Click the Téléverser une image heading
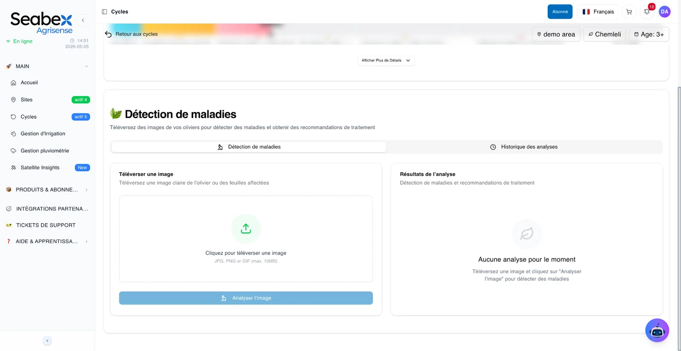This screenshot has height=351, width=681. coord(146,174)
